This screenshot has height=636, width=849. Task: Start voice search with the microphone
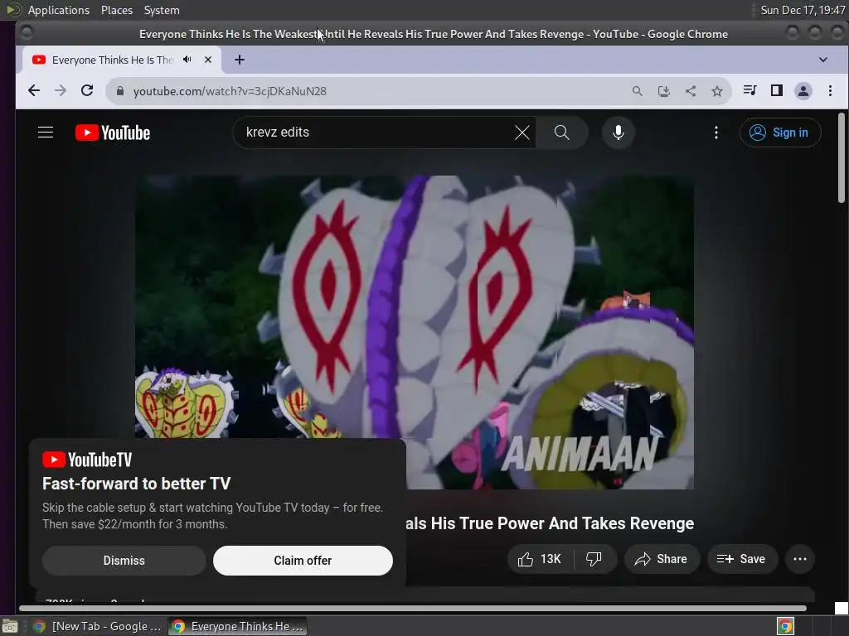click(618, 132)
